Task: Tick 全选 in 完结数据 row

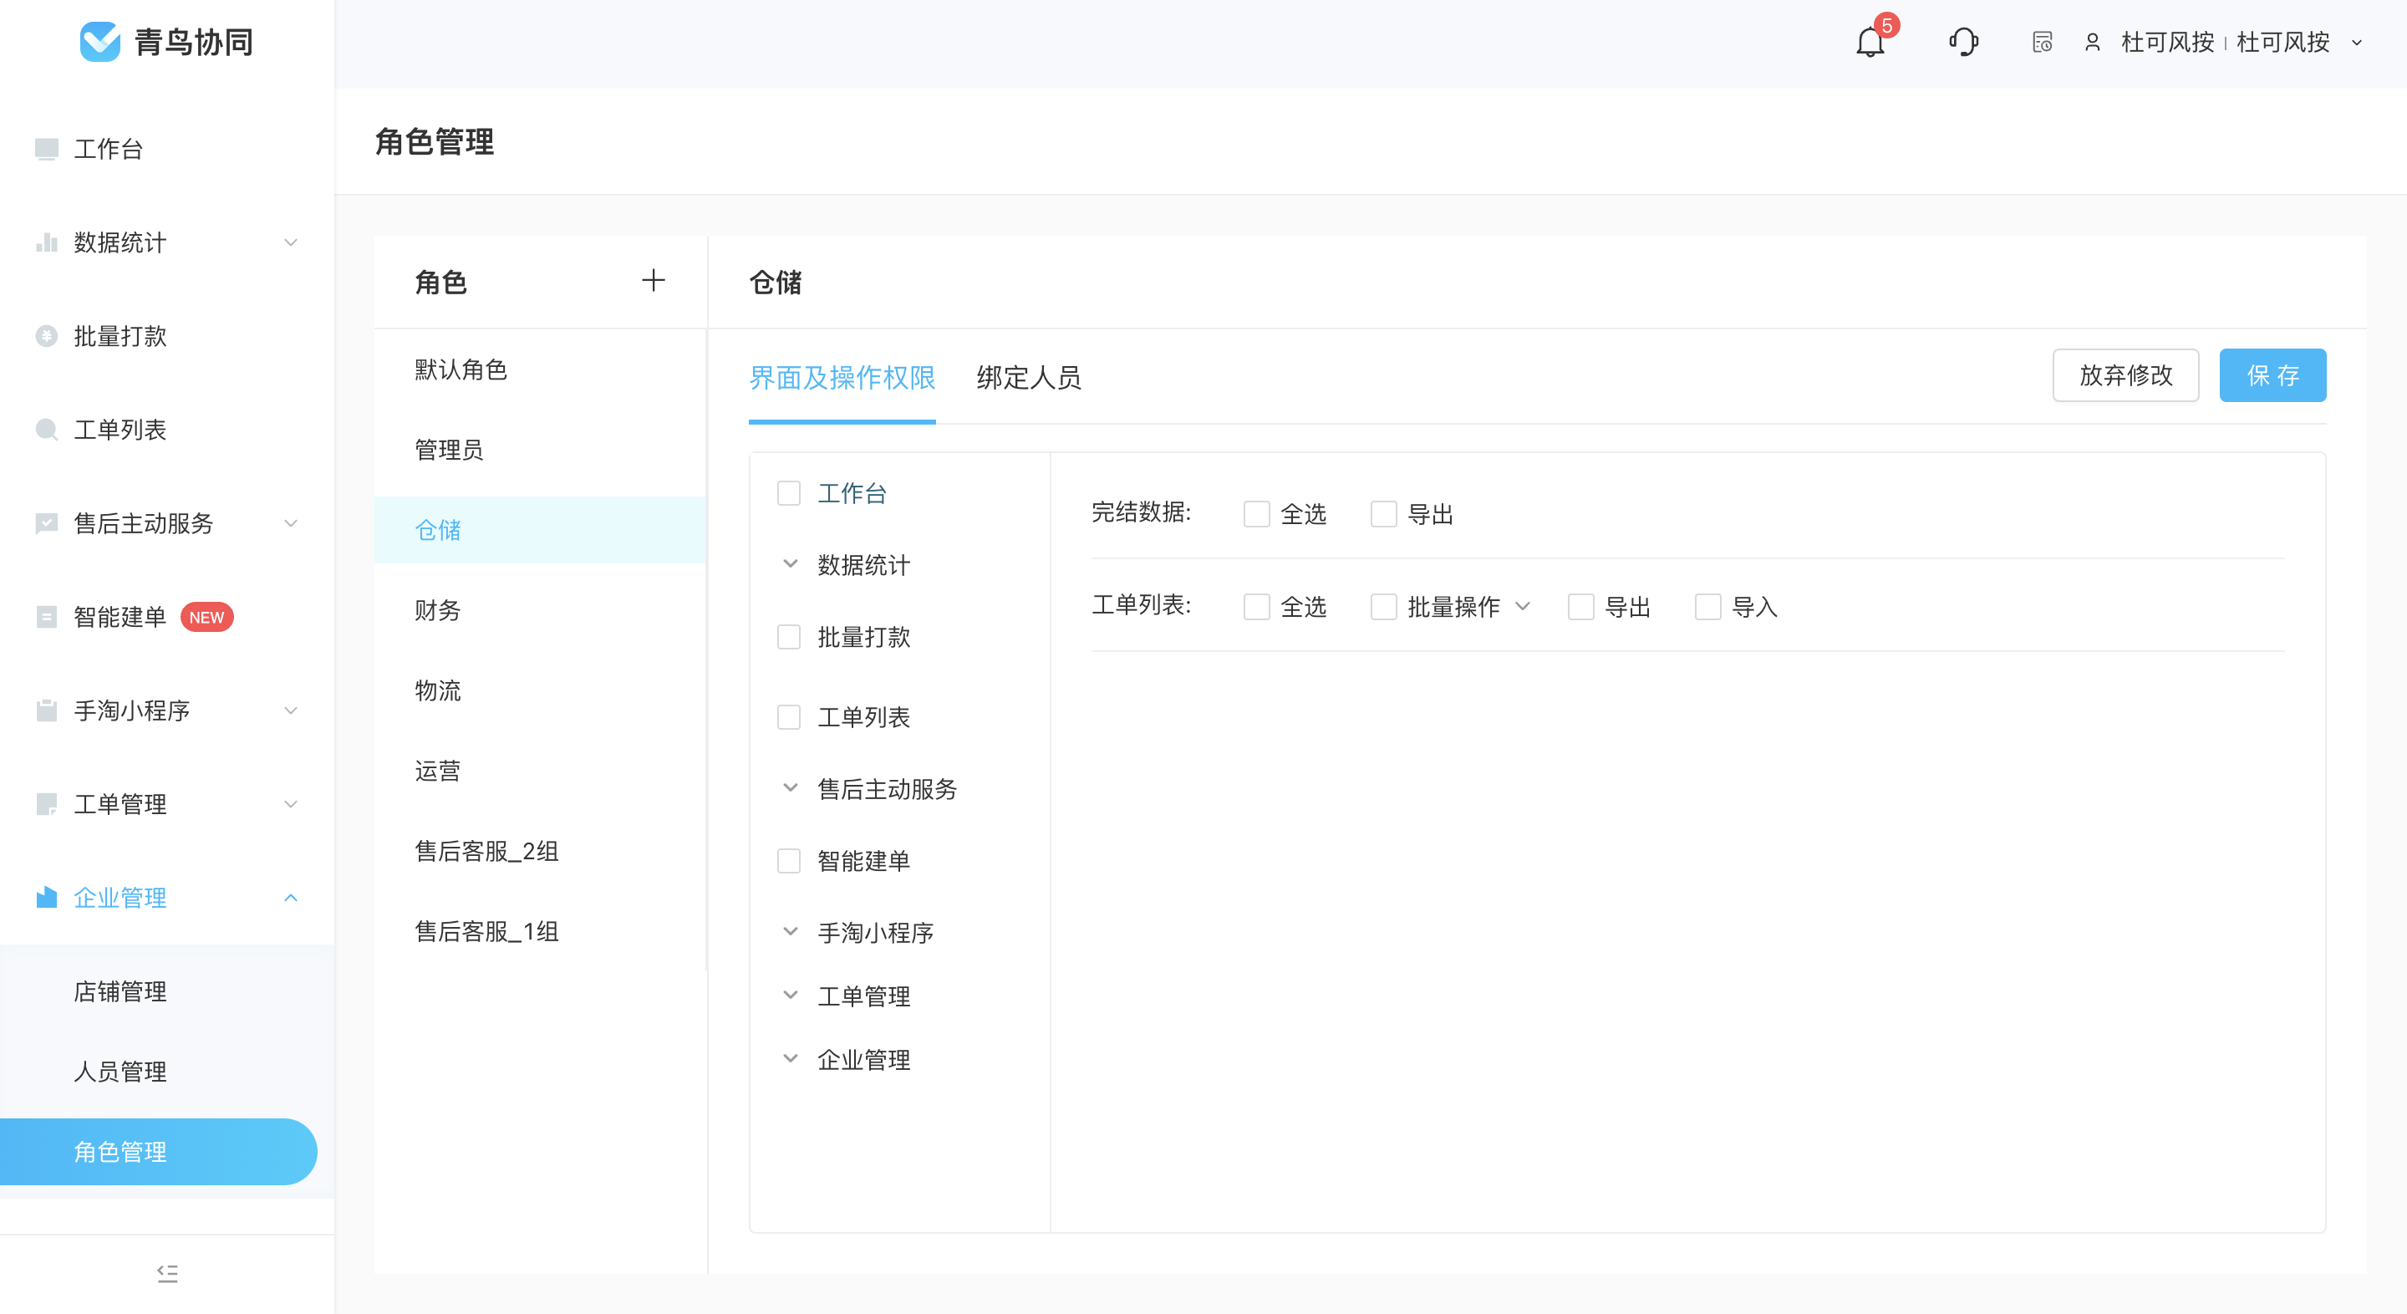Action: click(1256, 514)
